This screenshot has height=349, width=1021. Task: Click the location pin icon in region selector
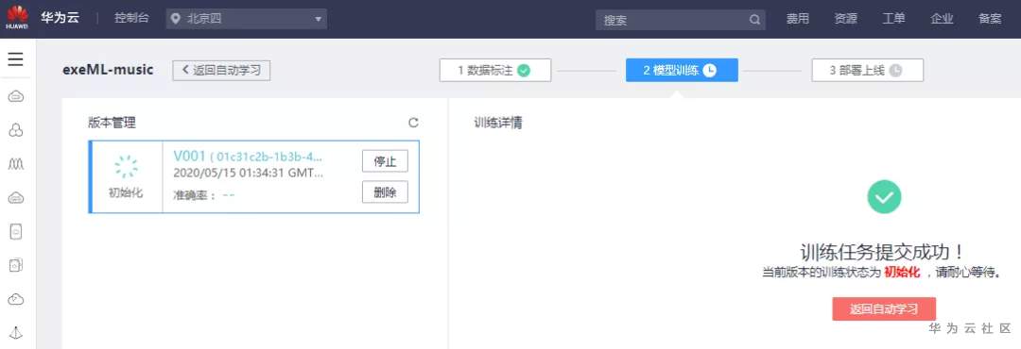pyautogui.click(x=175, y=19)
